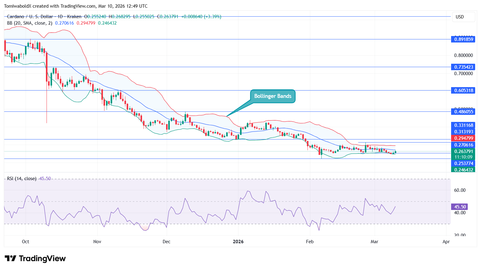The width and height of the screenshot is (481, 270).
Task: Click the blue 0.486055 price label
Action: (463, 112)
